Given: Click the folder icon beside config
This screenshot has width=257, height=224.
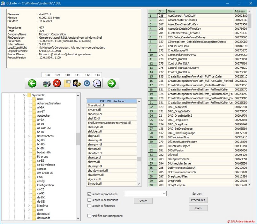Looking at the screenshot, I should pos(34,181).
